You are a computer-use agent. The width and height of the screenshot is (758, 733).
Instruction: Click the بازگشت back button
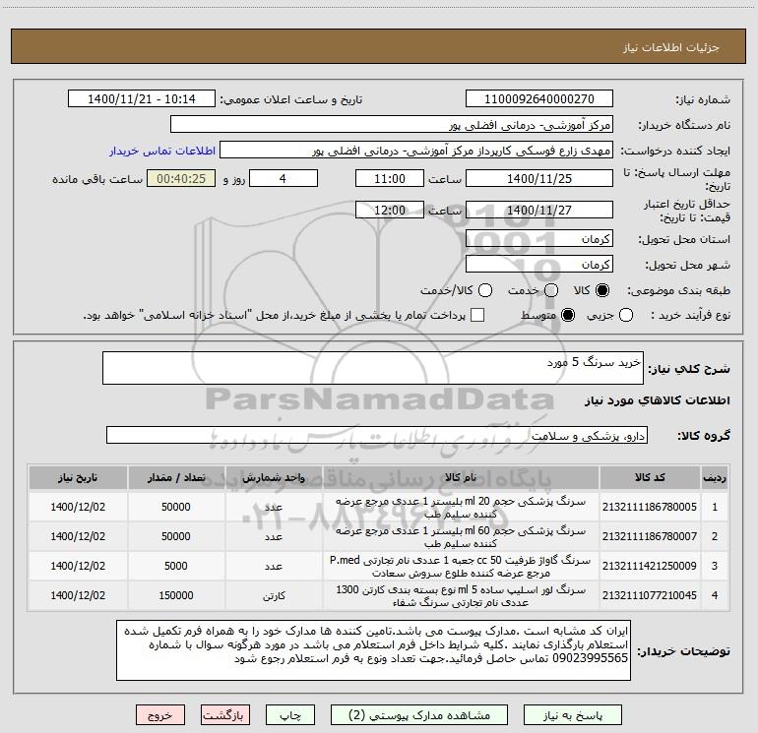225,715
